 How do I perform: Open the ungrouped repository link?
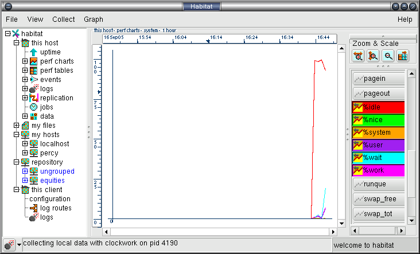pos(57,171)
